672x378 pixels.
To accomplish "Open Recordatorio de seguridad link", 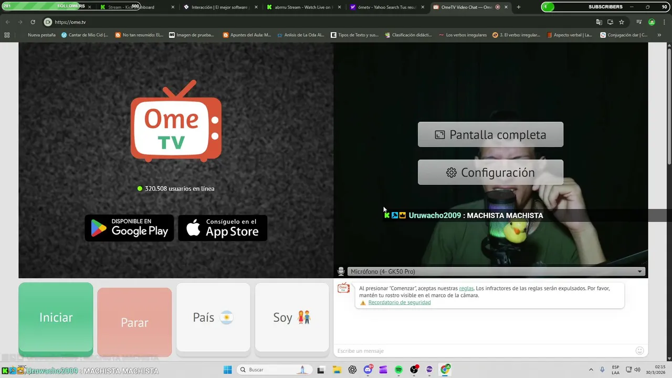I will [x=400, y=302].
